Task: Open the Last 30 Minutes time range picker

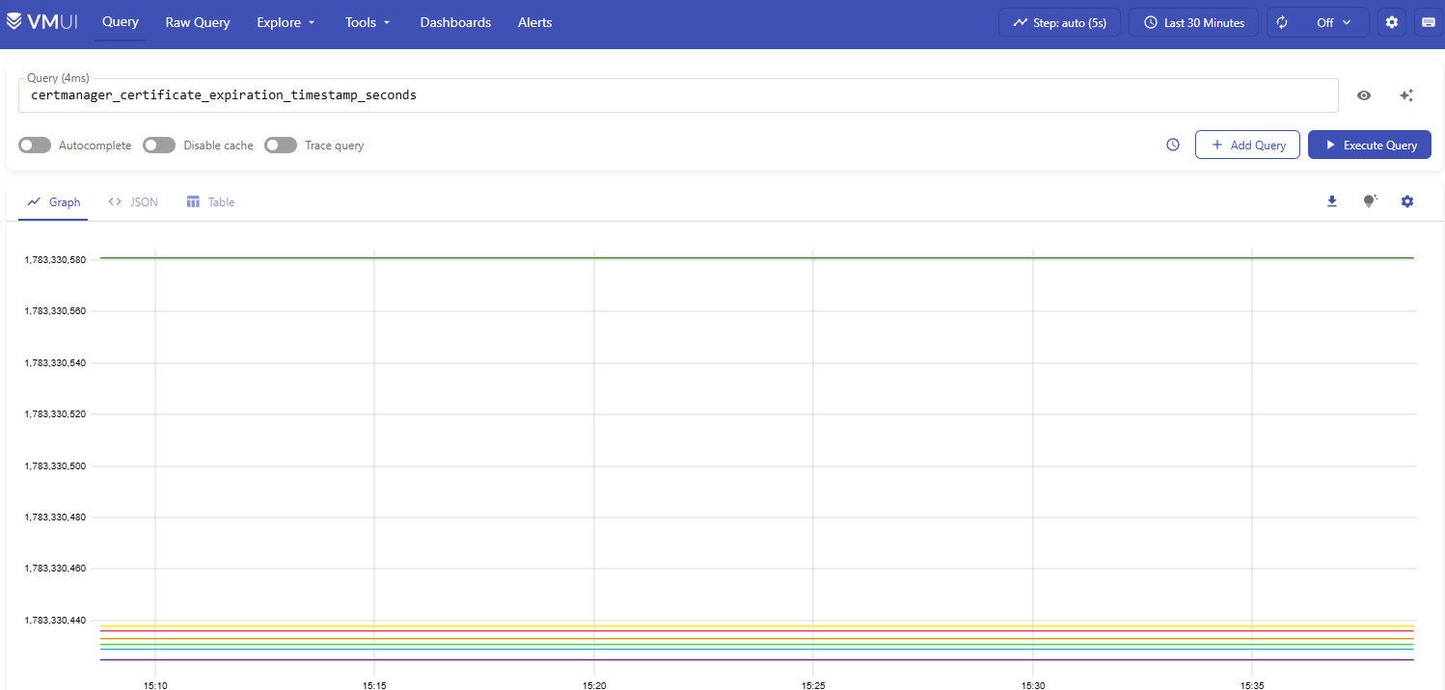Action: tap(1193, 22)
